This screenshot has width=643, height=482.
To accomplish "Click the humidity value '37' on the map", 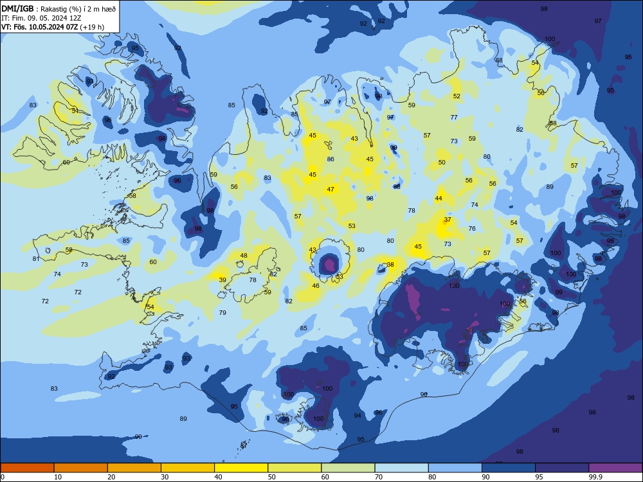I will tap(448, 220).
